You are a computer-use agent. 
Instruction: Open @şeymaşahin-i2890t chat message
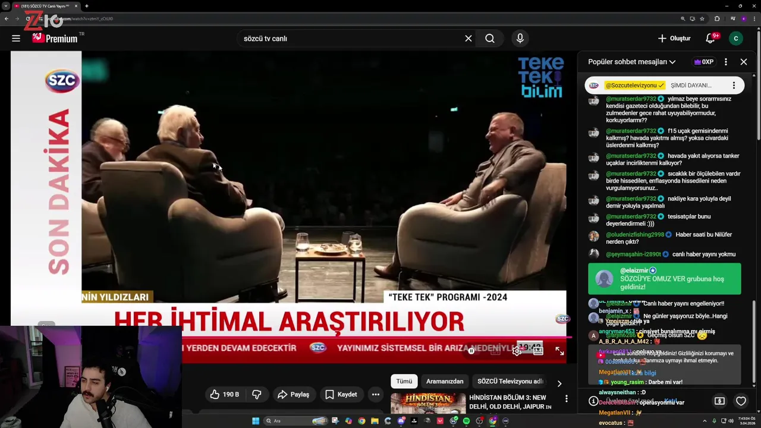click(x=665, y=254)
